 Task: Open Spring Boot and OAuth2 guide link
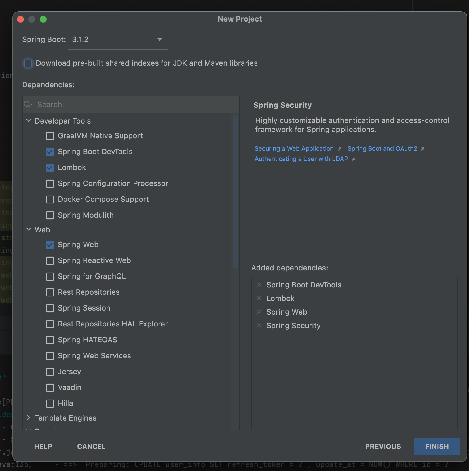[x=383, y=149]
